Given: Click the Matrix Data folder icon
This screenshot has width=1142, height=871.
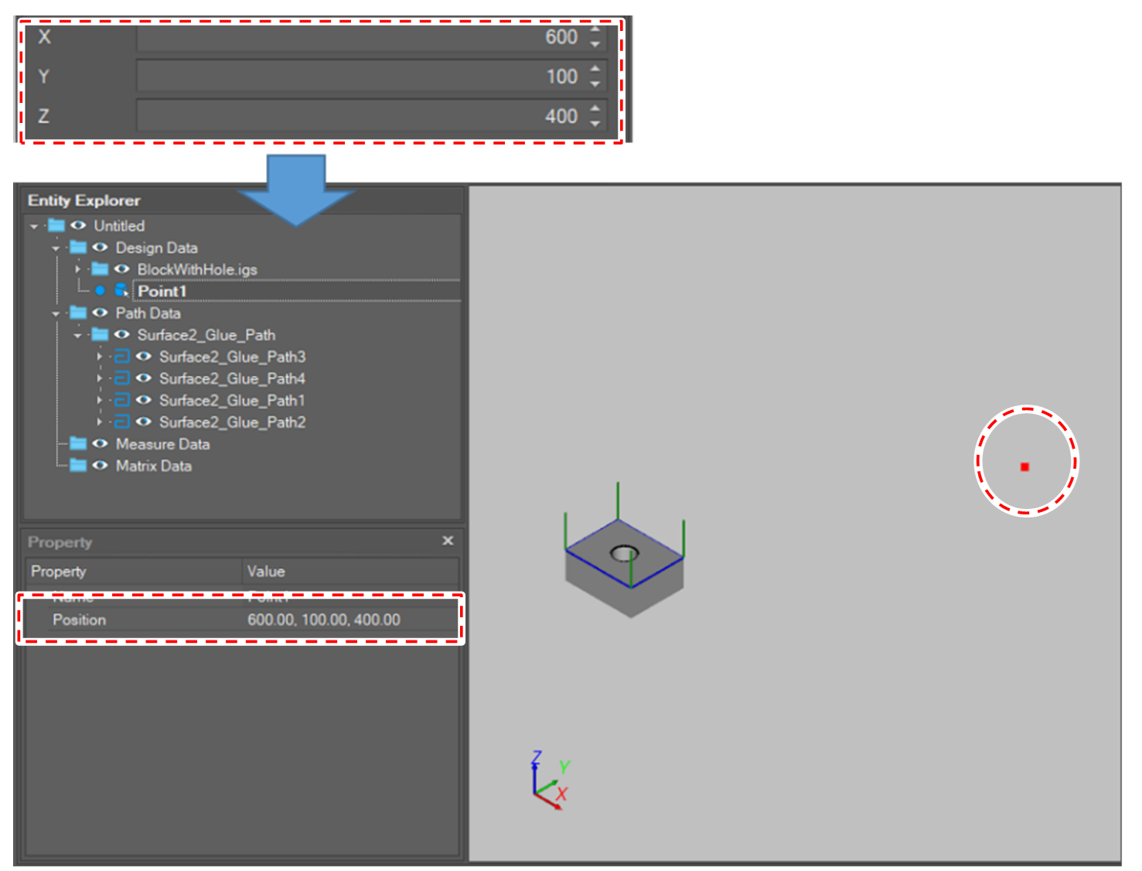Looking at the screenshot, I should 78,465.
